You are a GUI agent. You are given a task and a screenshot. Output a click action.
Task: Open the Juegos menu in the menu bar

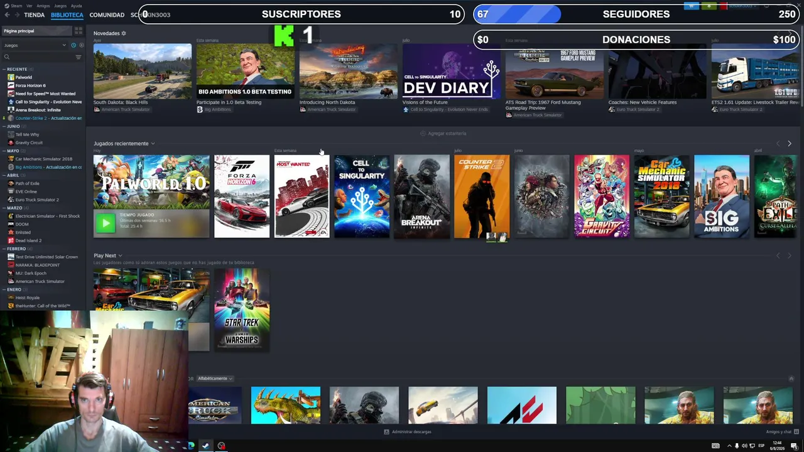[60, 6]
